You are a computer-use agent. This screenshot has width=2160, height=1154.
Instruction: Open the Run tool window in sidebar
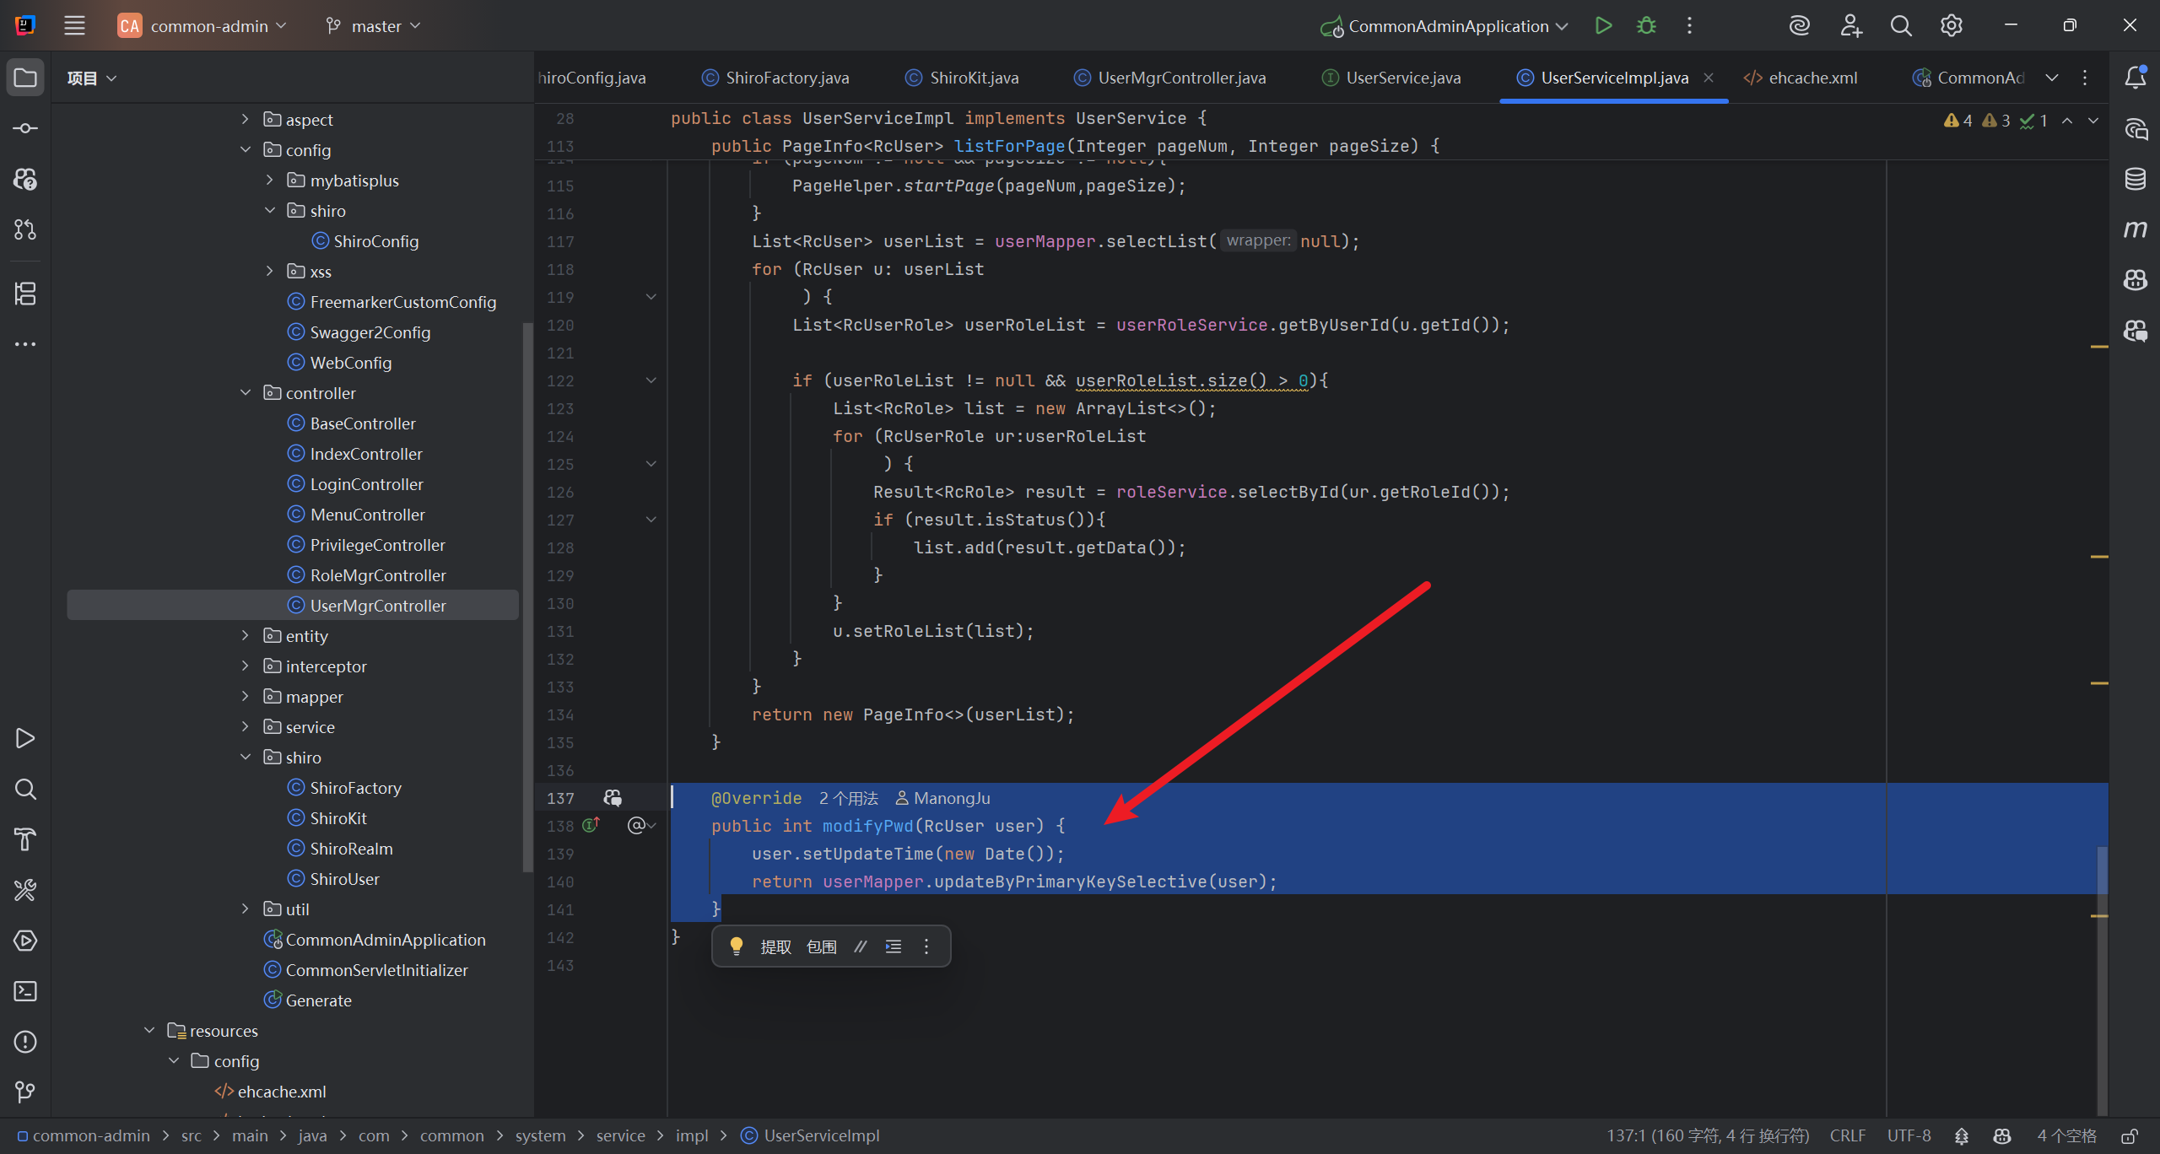(x=25, y=738)
